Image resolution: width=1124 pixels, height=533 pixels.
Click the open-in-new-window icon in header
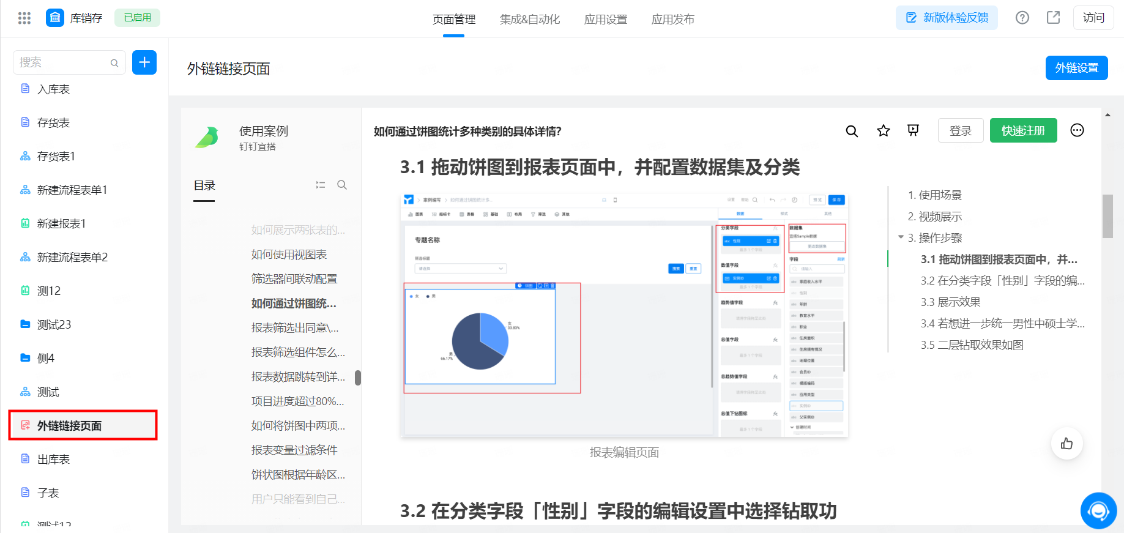(x=1054, y=18)
